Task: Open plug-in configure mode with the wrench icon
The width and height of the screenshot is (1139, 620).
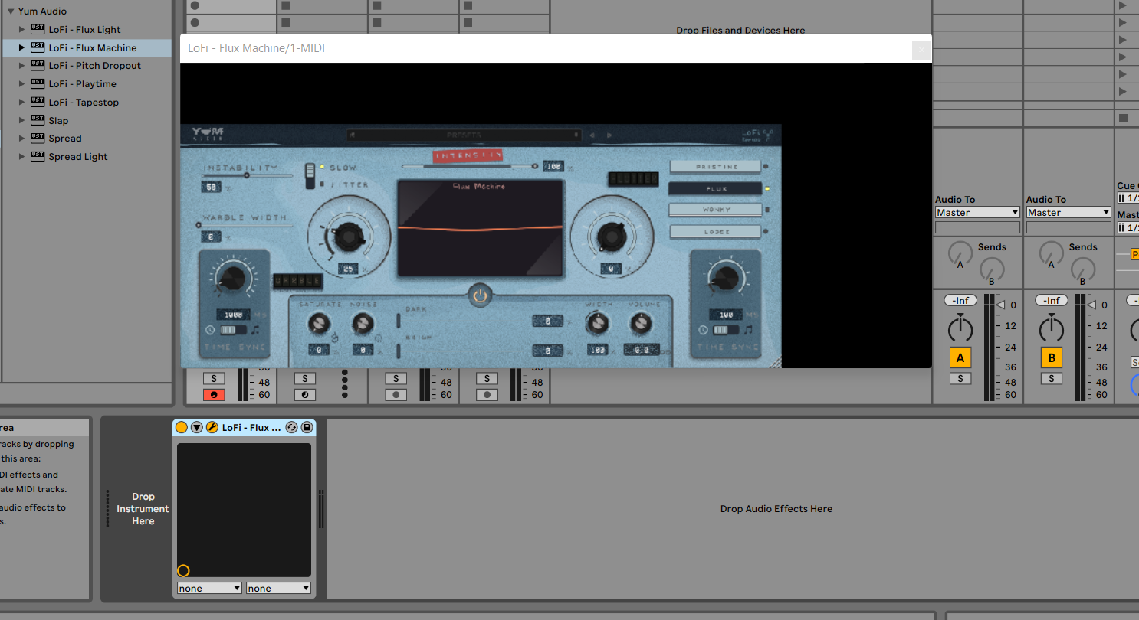Action: click(x=212, y=427)
